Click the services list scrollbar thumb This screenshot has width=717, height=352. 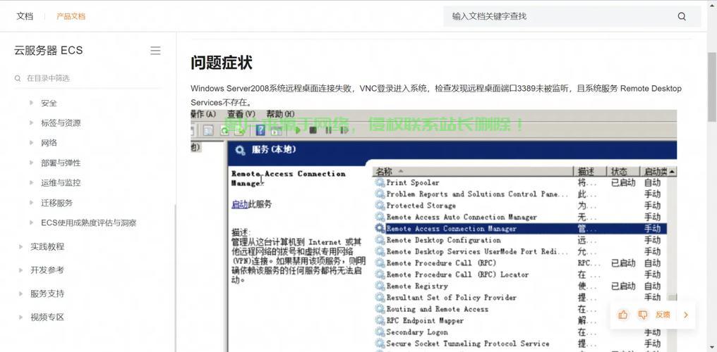pyautogui.click(x=672, y=298)
